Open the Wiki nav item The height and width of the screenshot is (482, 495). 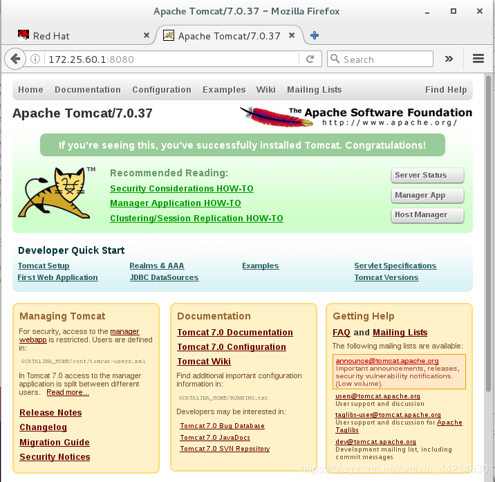(x=265, y=90)
